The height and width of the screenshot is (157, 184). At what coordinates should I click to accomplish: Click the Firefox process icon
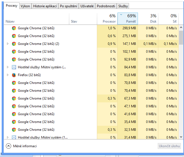click(14, 75)
